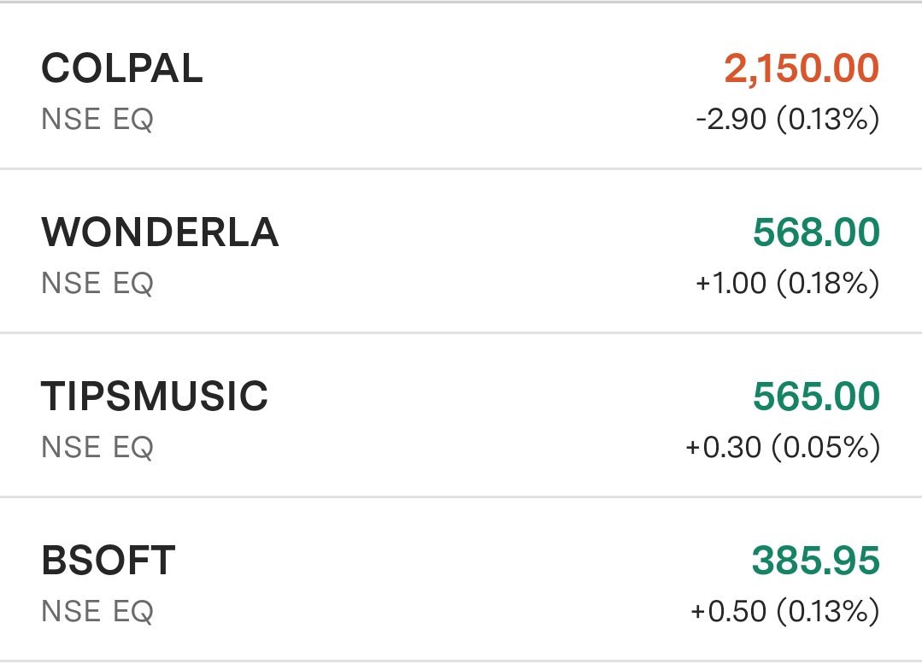922x664 pixels.
Task: Click BSOFT change +0.50 (0.13%)
Action: tap(785, 611)
